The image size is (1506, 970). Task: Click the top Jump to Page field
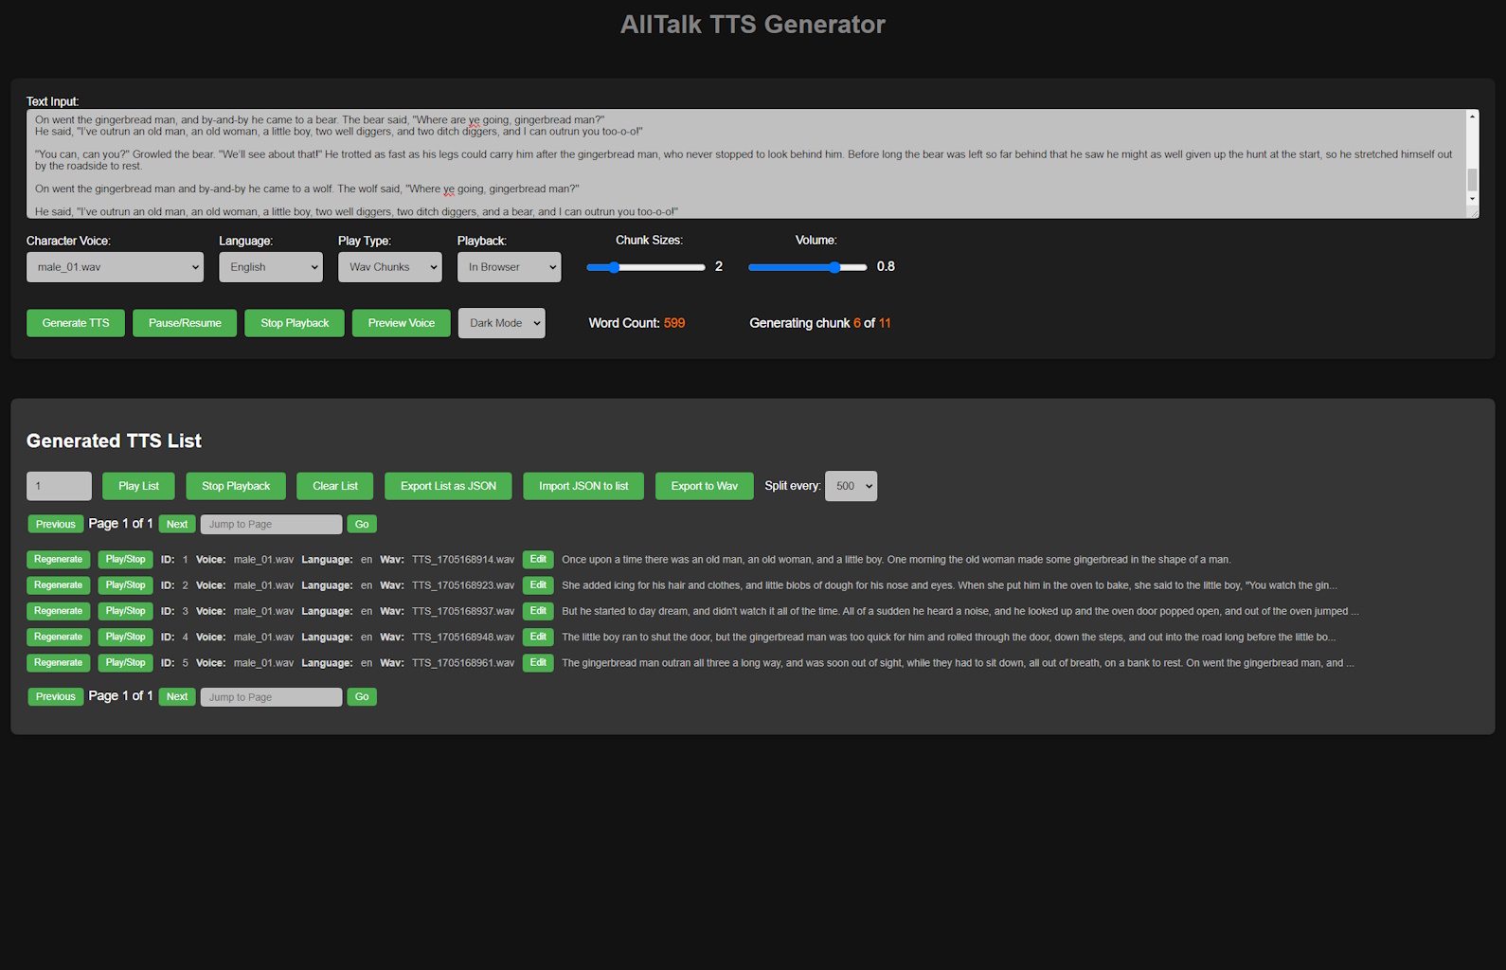tap(271, 524)
